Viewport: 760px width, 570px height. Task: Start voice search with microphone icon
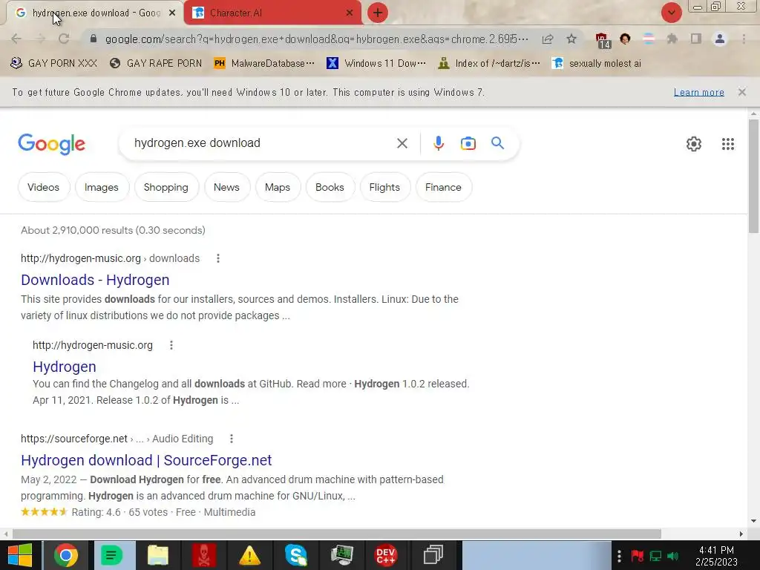click(x=438, y=143)
